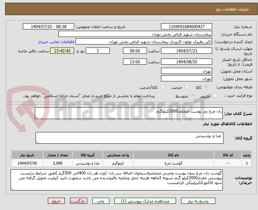Click the quantity cell 2,000
This screenshot has height=210, width=258.
tap(58, 163)
